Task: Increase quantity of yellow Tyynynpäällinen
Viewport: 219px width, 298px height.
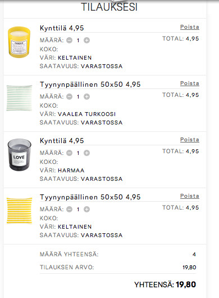Action: [x=87, y=210]
